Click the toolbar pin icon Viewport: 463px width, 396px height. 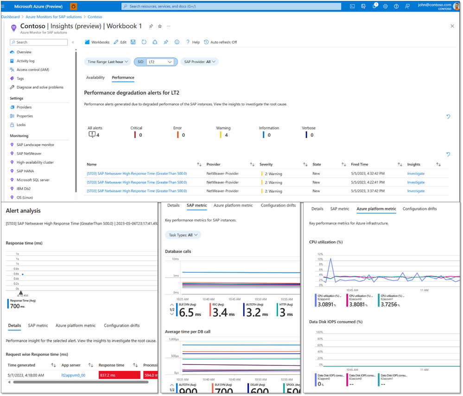coord(166,42)
